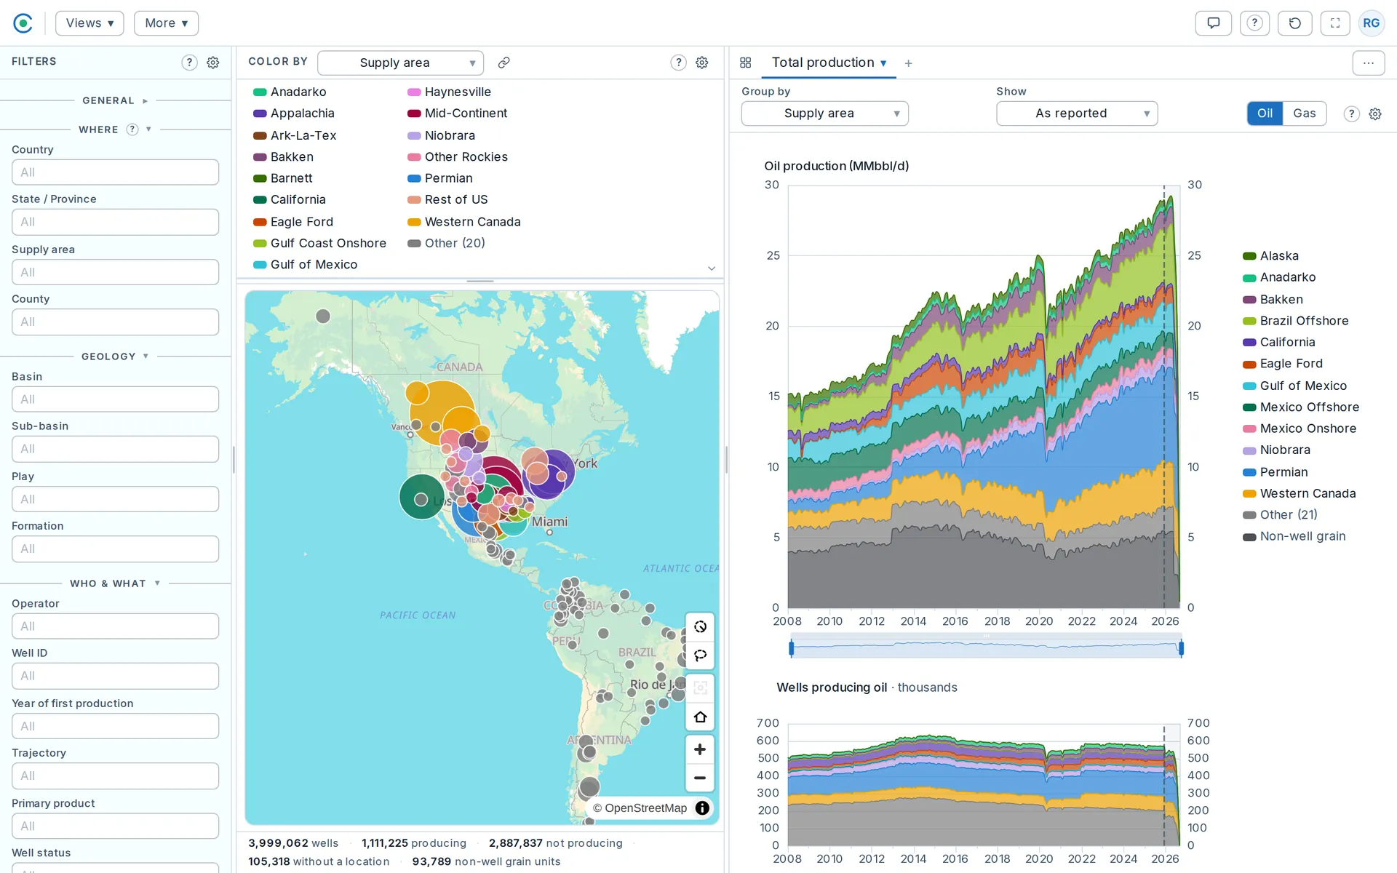Viewport: 1397px width, 873px height.
Task: Toggle fullscreen mode icon
Action: 1335,23
